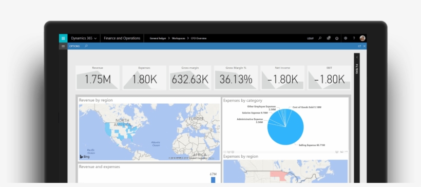Viewport: 421px width, 187px height.
Task: Go to Workspaces breadcrumb
Action: (178, 39)
